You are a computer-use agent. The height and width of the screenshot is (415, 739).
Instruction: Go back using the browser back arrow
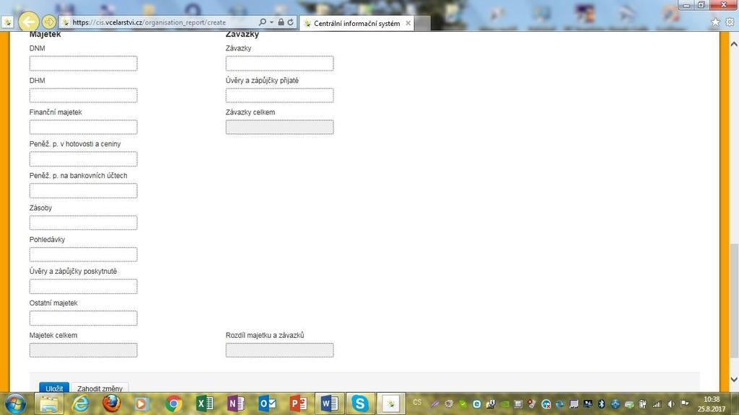point(28,22)
